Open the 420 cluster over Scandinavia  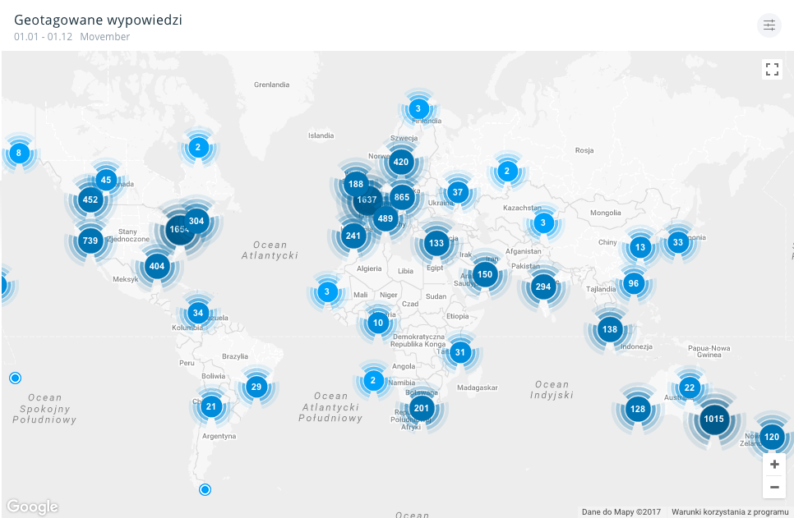(401, 162)
